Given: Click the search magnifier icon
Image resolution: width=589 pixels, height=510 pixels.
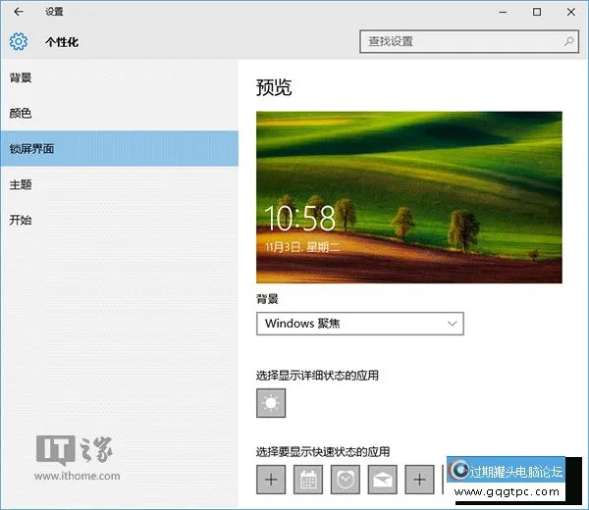Looking at the screenshot, I should pos(568,41).
